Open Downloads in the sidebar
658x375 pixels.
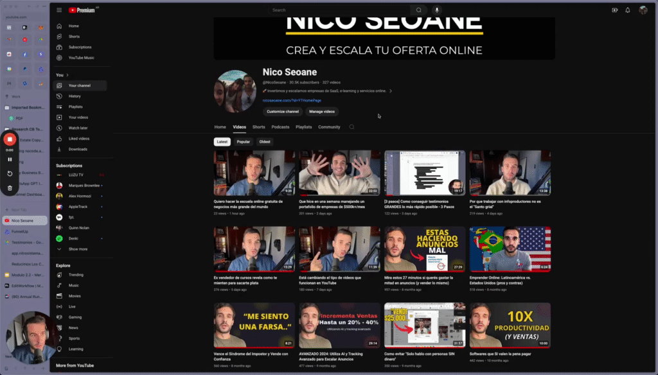(80, 149)
